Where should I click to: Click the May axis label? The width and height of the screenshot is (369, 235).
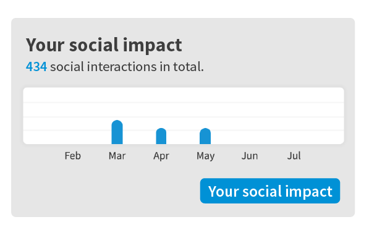pyautogui.click(x=205, y=156)
